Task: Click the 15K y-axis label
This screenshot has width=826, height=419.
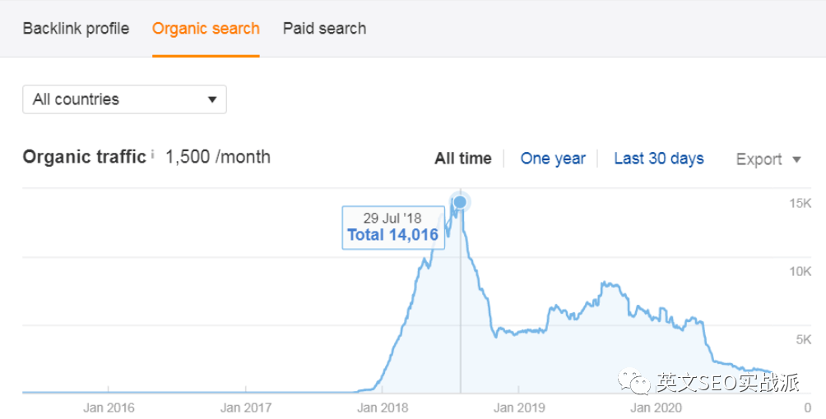Action: coord(800,203)
